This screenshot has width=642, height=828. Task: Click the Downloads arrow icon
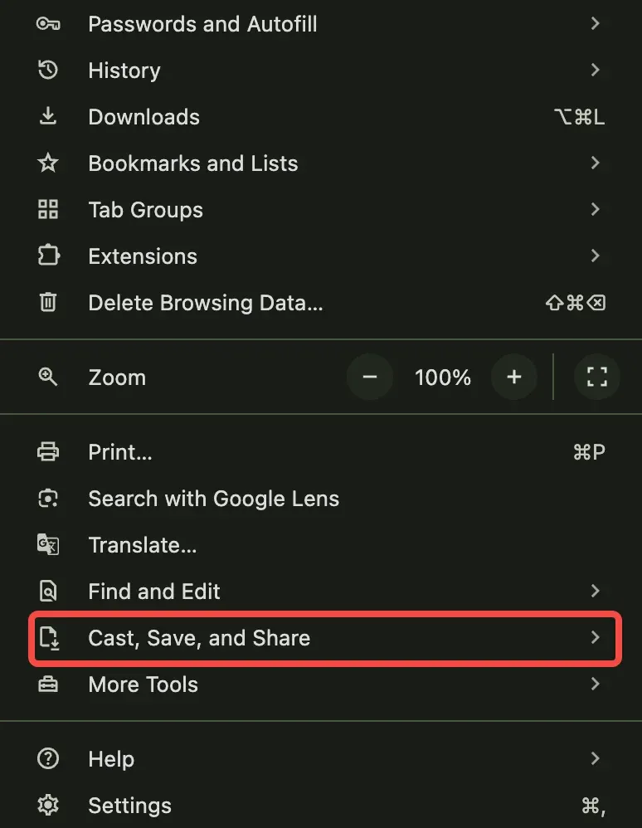coord(48,116)
